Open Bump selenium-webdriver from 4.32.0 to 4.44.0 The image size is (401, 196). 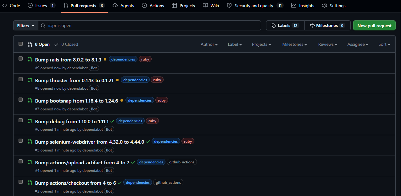click(x=90, y=142)
